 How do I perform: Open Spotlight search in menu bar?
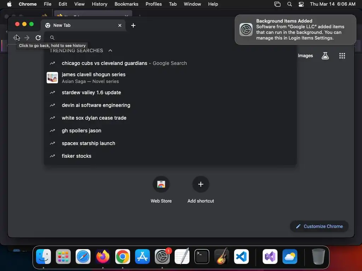(x=289, y=4)
